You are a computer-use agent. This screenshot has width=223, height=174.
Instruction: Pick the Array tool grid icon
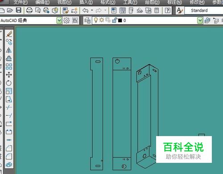[9, 66]
